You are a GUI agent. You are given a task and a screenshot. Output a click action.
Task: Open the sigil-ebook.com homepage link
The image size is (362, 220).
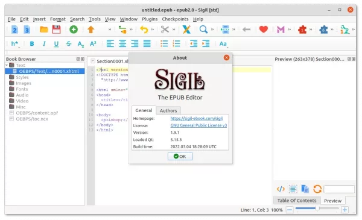197,119
